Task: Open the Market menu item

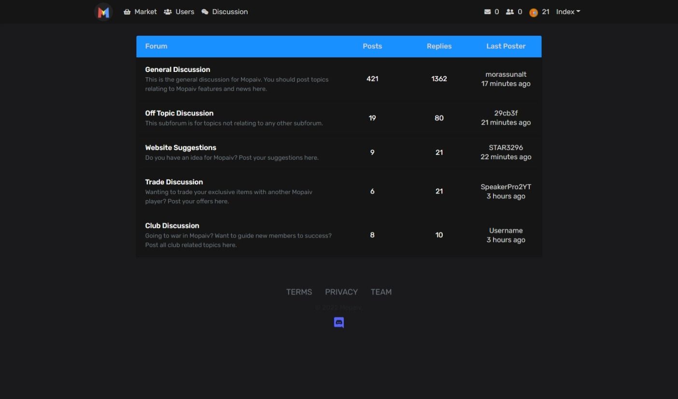Action: coord(140,12)
